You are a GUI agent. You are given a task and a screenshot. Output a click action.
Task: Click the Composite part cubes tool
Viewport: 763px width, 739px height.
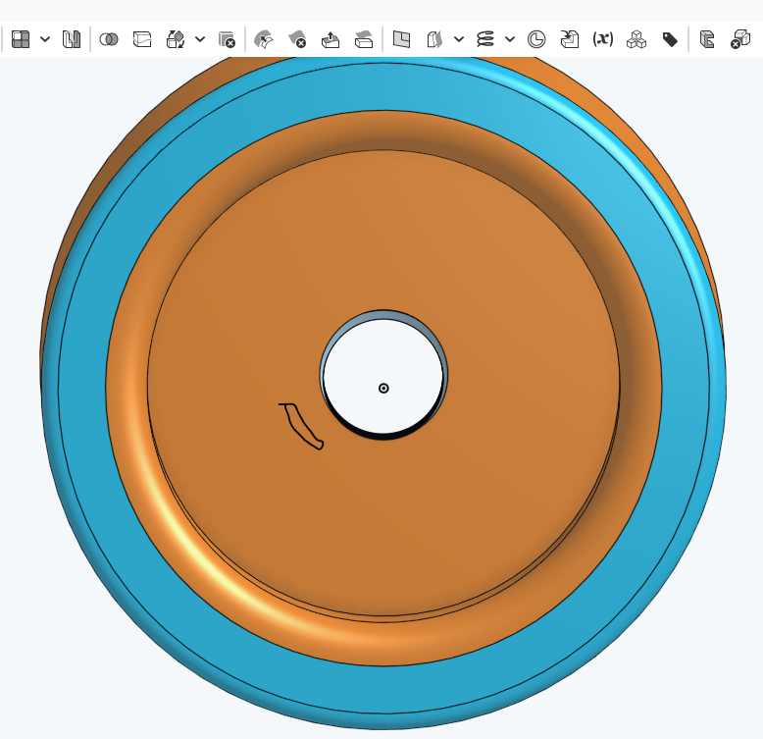click(x=636, y=39)
